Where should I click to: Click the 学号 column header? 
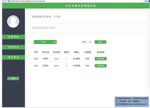(x=36, y=52)
